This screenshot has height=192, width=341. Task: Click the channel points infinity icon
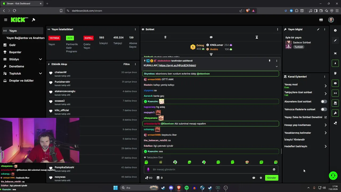pyautogui.click(x=149, y=178)
